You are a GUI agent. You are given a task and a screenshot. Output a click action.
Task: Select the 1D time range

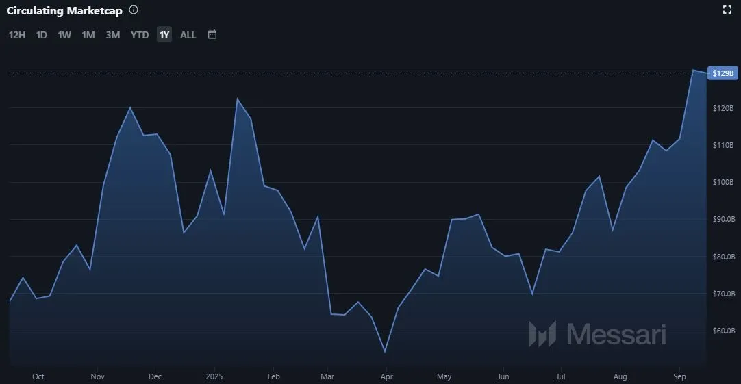[42, 35]
